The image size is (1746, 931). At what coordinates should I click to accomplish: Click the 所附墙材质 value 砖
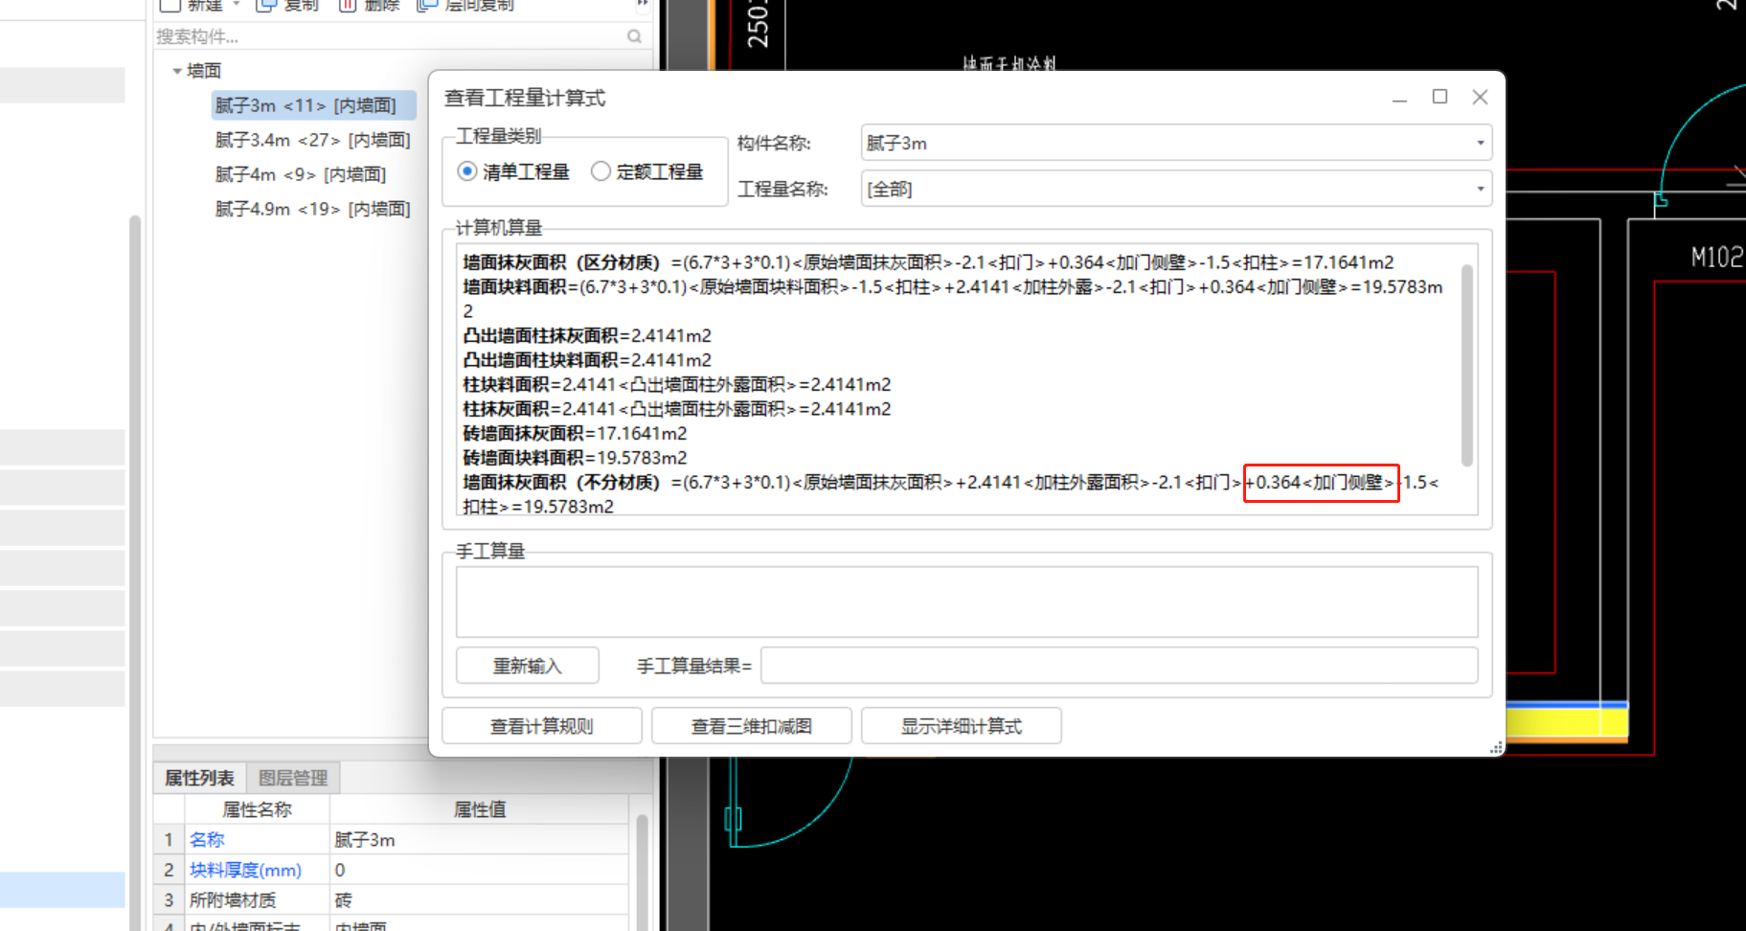click(x=479, y=900)
